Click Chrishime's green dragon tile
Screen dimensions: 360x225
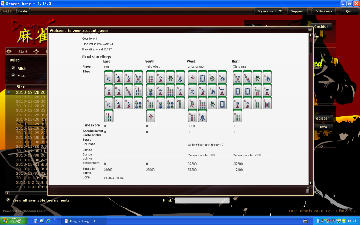point(257,77)
